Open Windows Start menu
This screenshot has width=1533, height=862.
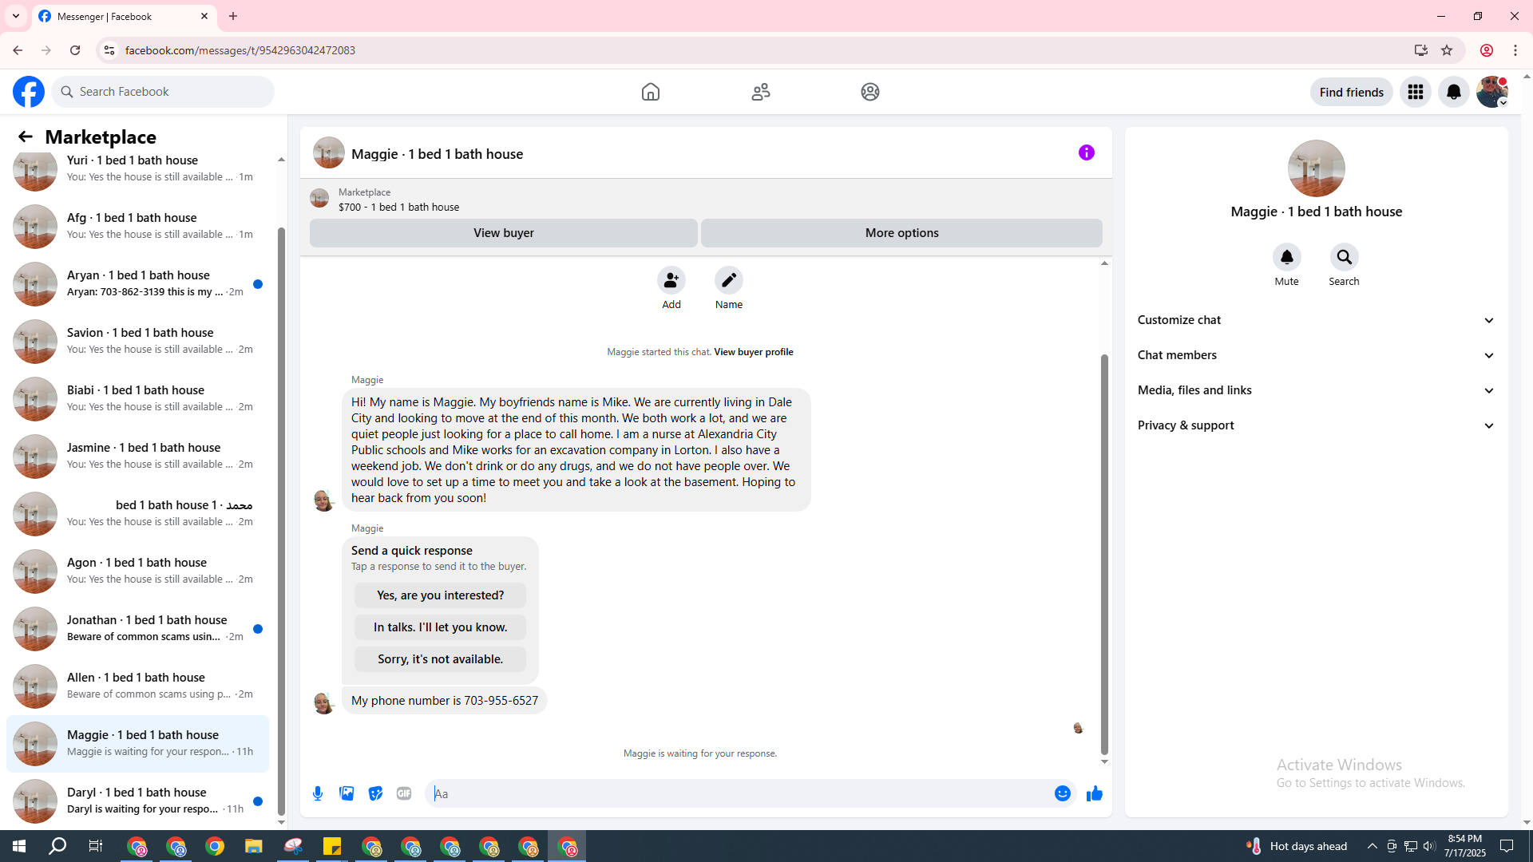19,846
